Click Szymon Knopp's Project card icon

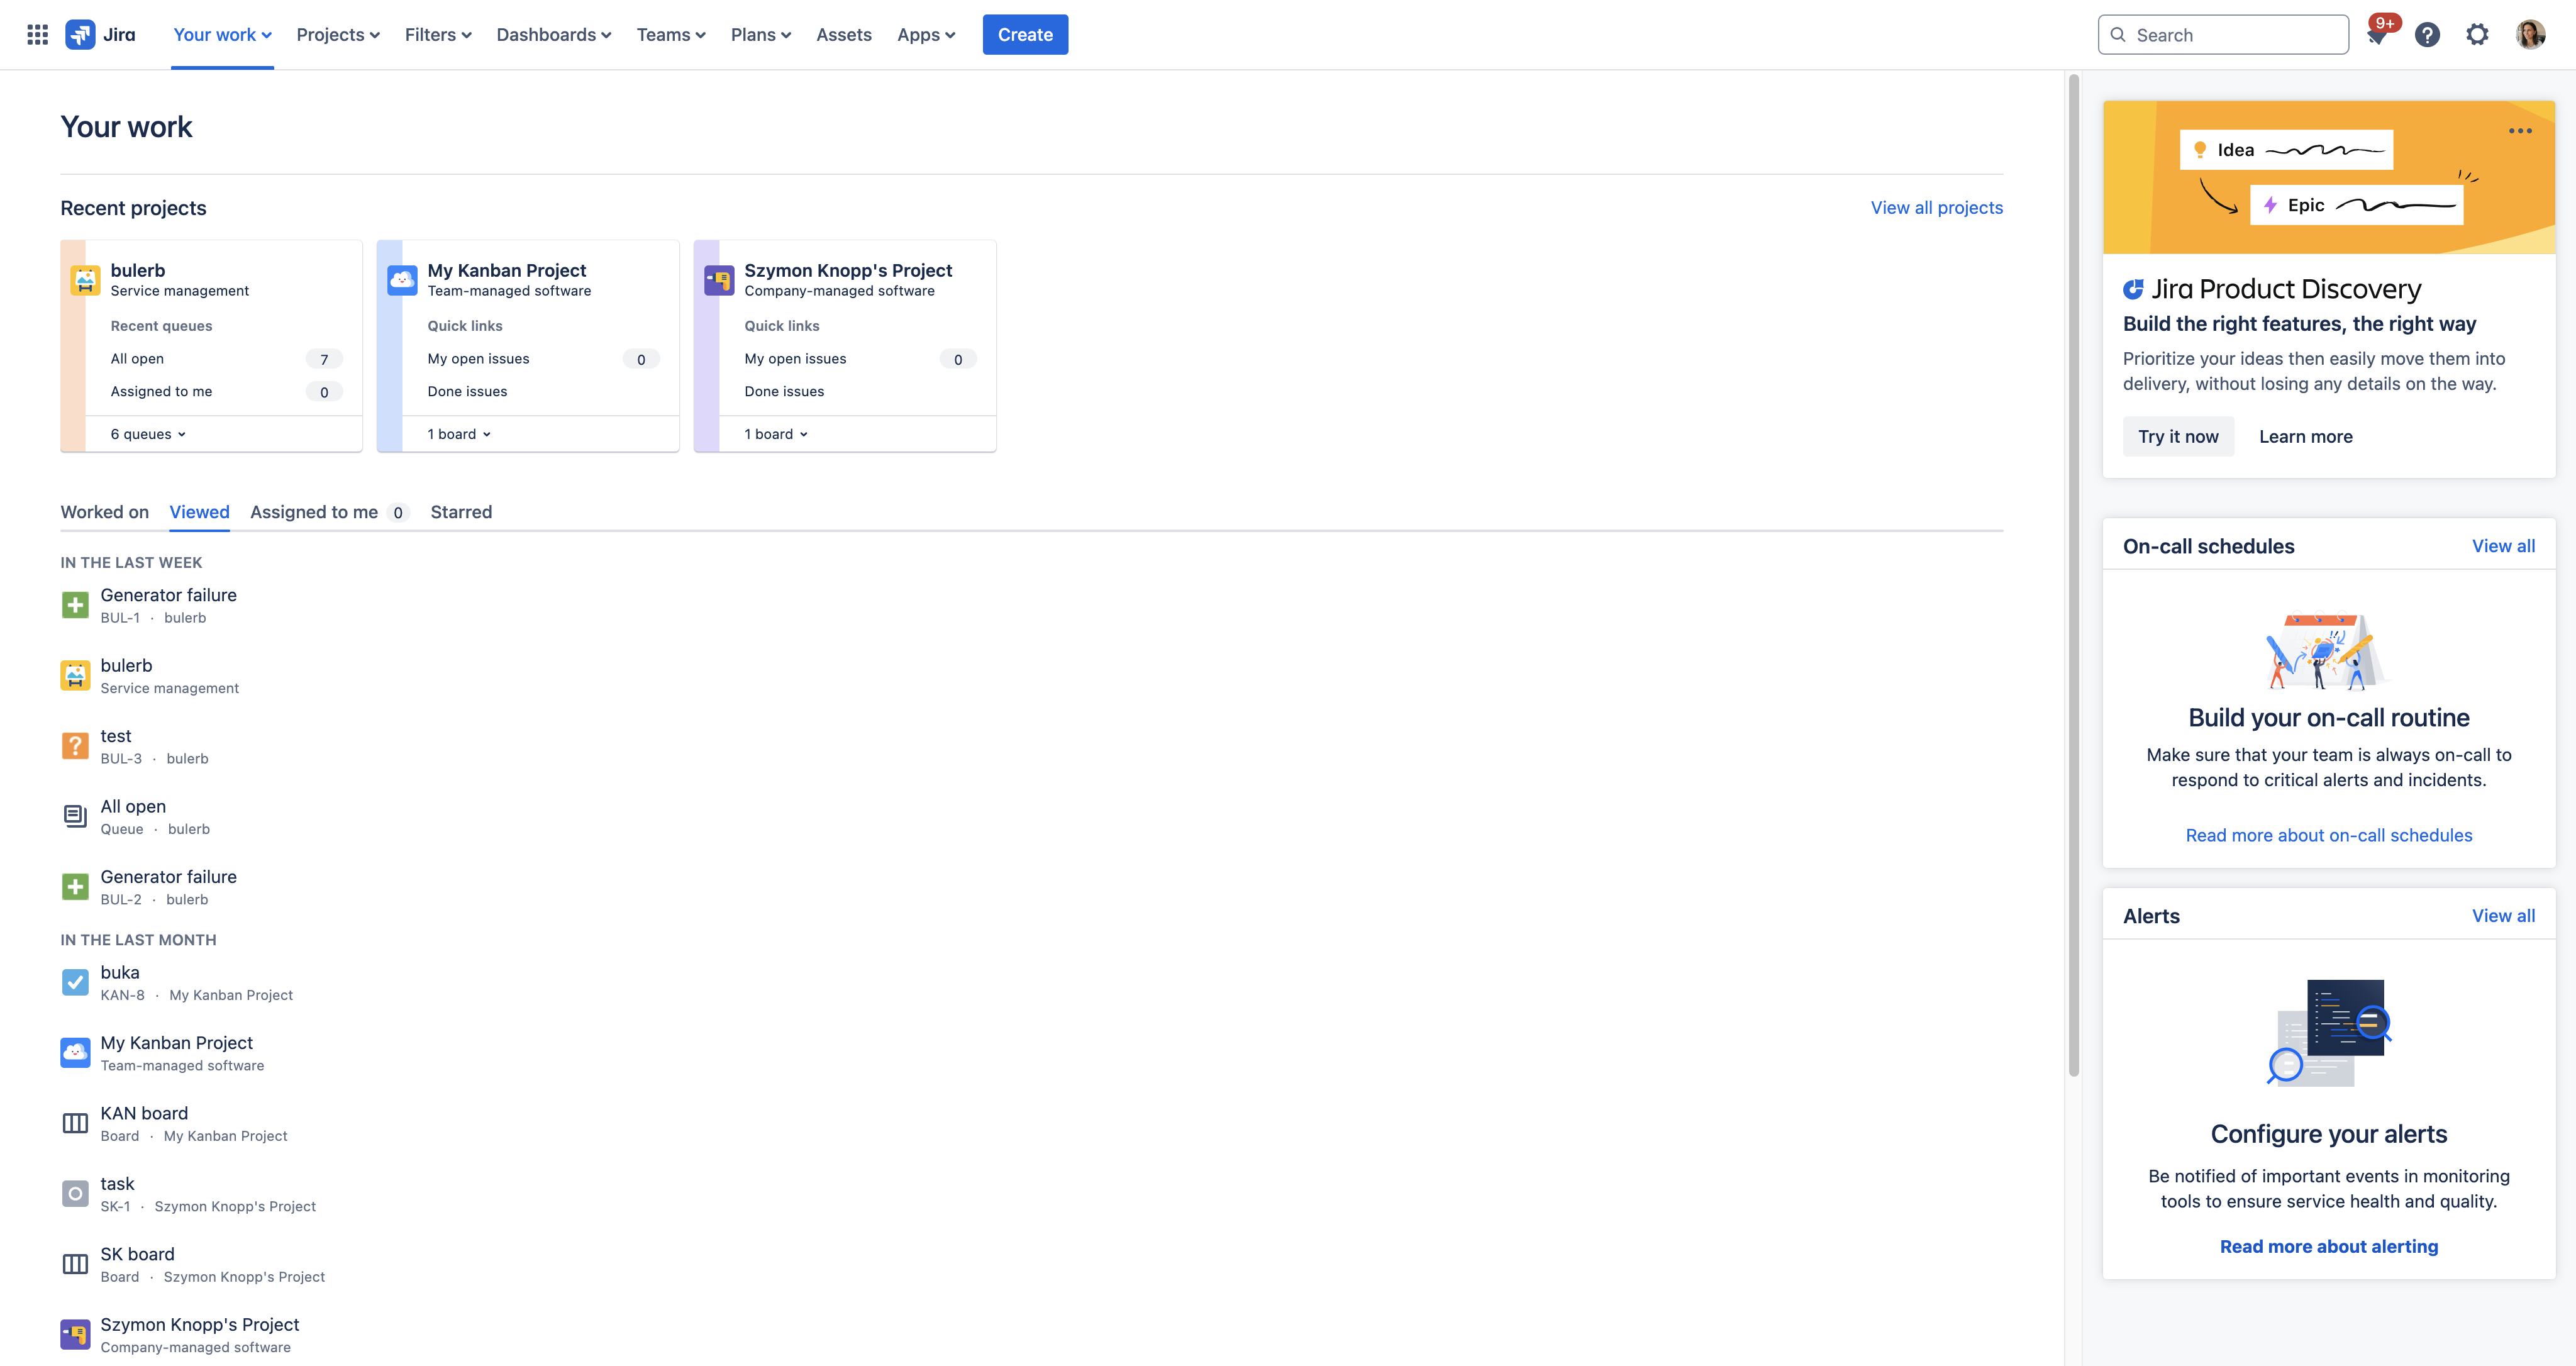719,280
